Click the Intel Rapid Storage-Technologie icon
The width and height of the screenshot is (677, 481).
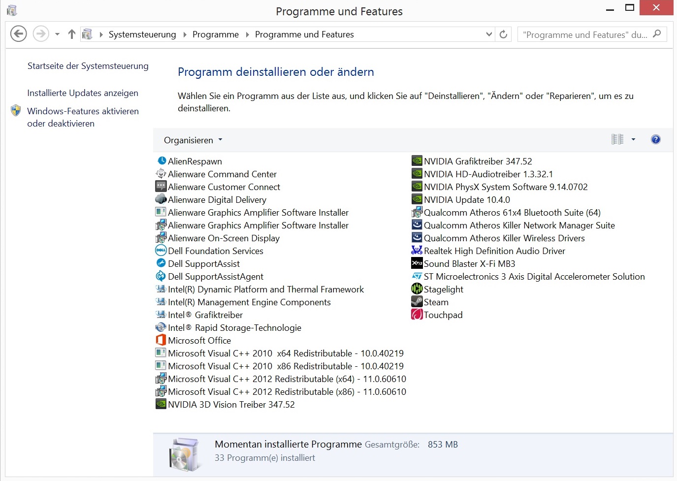(161, 327)
